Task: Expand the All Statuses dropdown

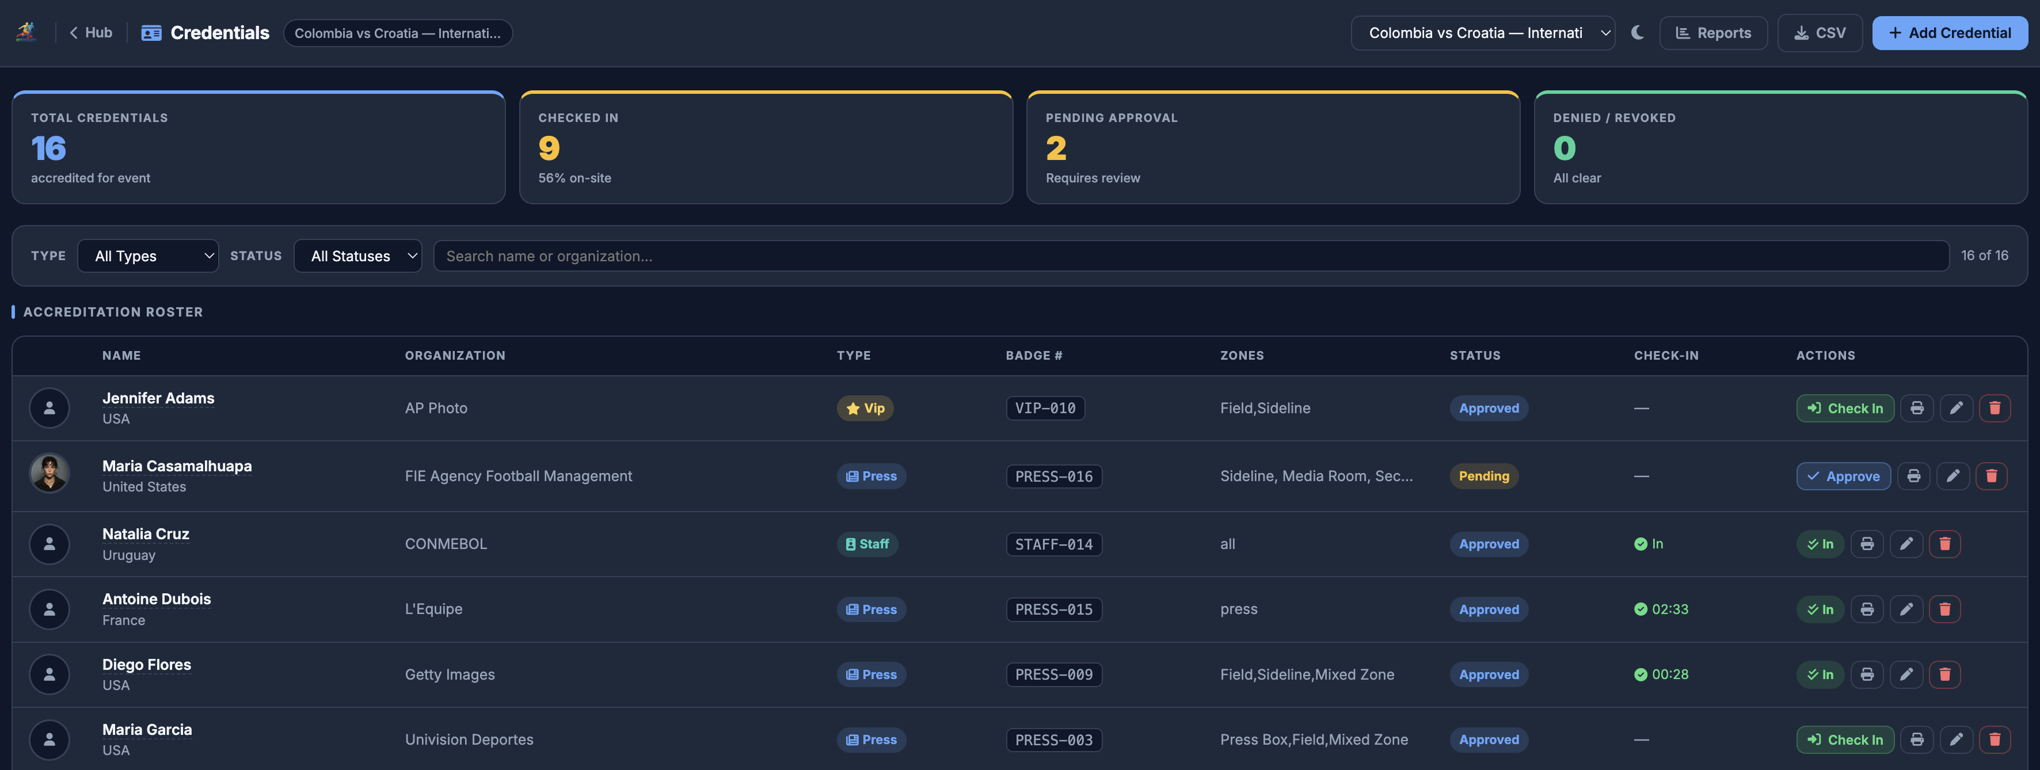Action: point(358,256)
